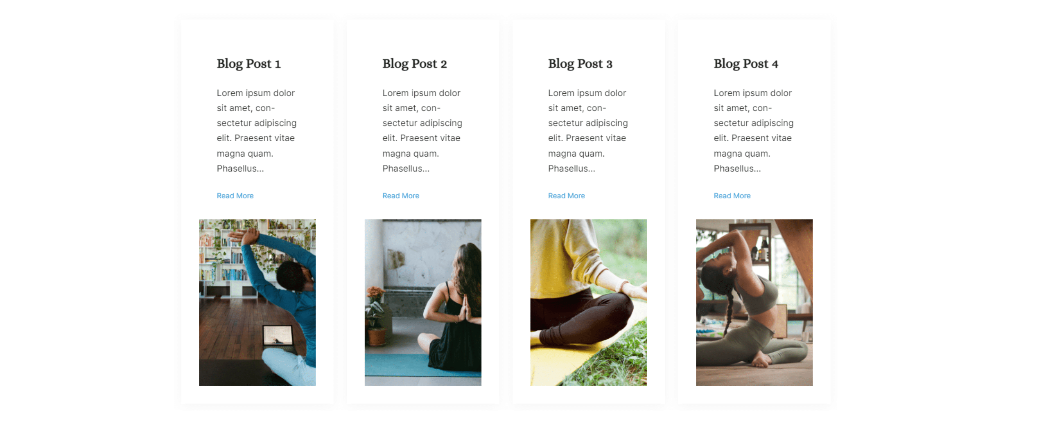The width and height of the screenshot is (1048, 427).
Task: Select the Blog Post 2 excerpt text
Action: tap(422, 130)
